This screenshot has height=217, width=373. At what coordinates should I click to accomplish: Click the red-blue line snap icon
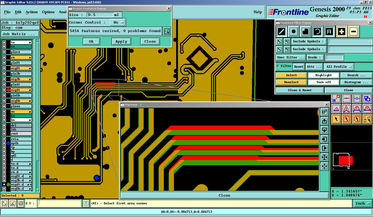pos(347,99)
